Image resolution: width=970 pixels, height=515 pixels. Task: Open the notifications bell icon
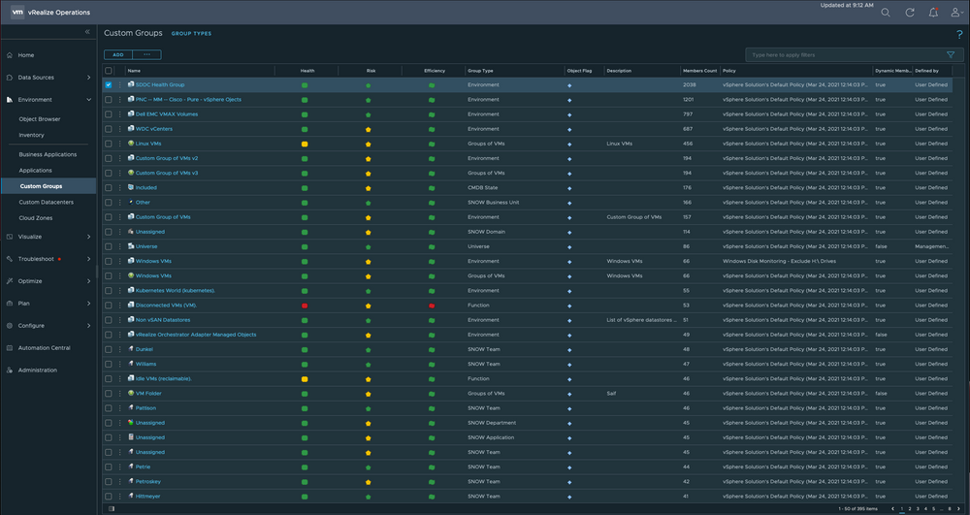[x=933, y=13]
